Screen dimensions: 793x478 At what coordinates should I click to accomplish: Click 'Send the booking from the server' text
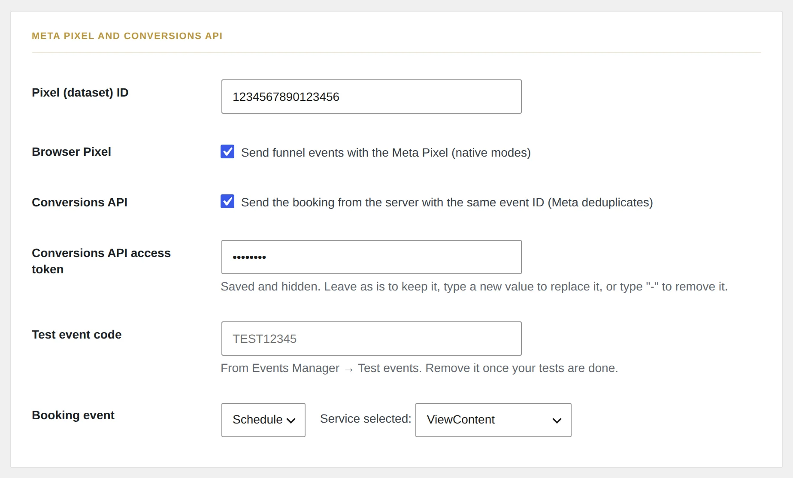coord(447,203)
